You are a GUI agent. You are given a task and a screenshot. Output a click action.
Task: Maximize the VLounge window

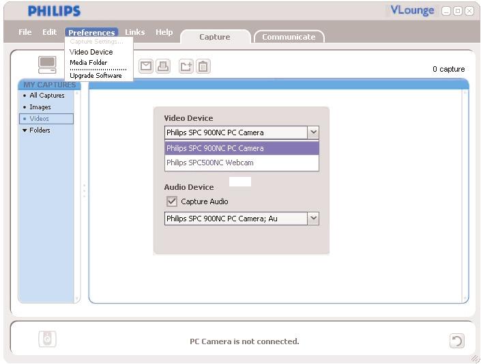pos(458,11)
